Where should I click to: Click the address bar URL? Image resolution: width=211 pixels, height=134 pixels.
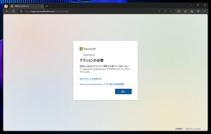[47, 11]
